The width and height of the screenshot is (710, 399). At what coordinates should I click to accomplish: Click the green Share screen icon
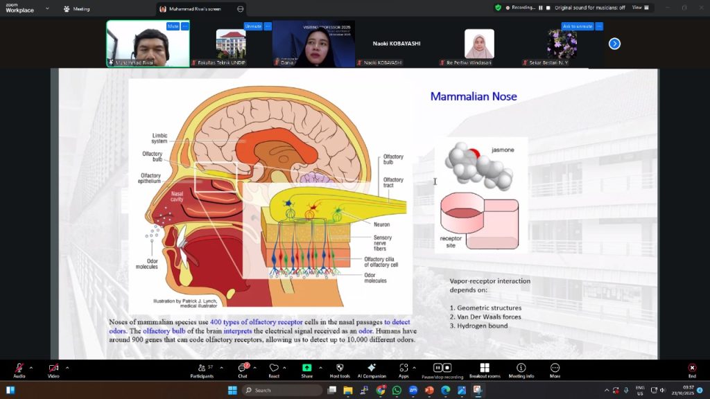[306, 368]
